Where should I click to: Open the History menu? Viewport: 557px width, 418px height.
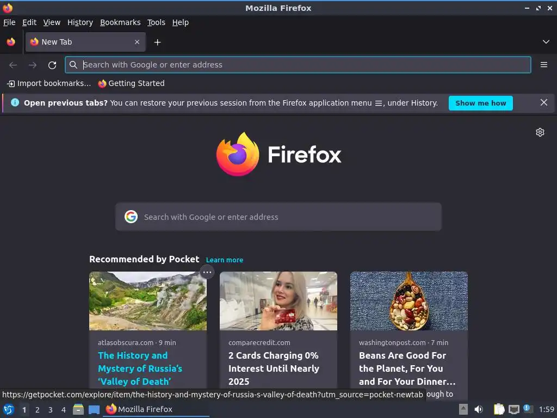coord(81,22)
